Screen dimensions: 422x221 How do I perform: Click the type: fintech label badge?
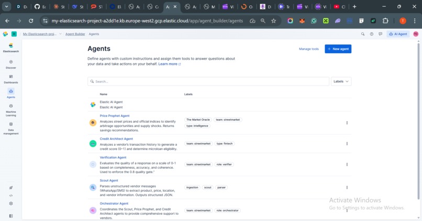[x=225, y=144]
